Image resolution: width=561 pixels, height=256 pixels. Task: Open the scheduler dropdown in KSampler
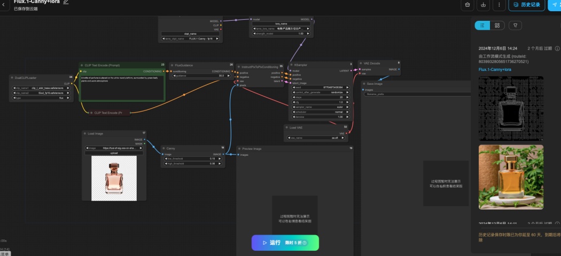coord(320,112)
